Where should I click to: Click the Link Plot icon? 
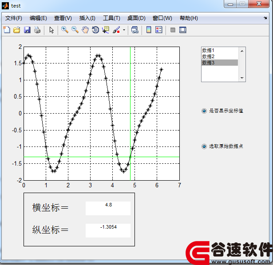click(135, 30)
